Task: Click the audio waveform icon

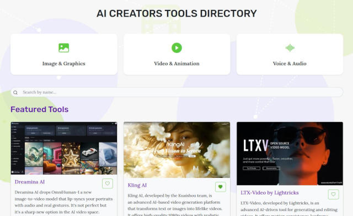Action: click(290, 48)
